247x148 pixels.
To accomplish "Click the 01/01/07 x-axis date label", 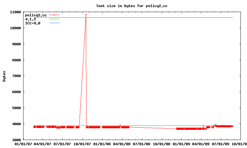I will (x=23, y=144).
